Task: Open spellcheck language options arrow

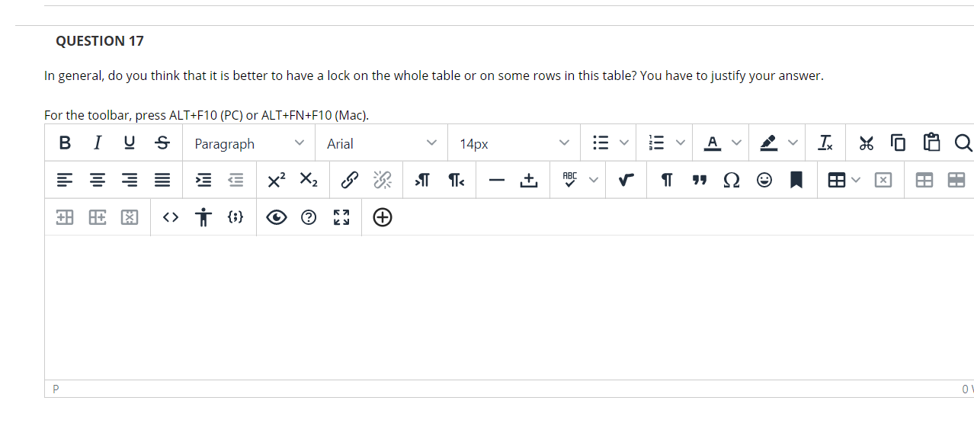Action: point(594,181)
